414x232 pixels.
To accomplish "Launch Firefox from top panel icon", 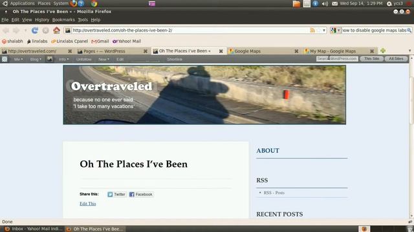I will coord(73,3).
